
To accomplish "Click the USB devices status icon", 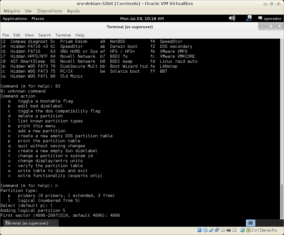I will point(211,230).
